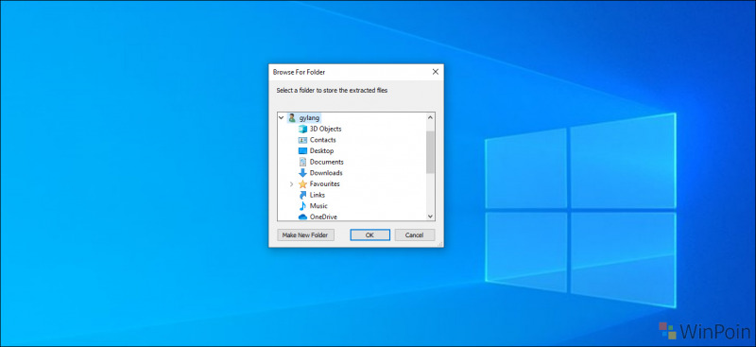Click the Cancel button
Screen dimensions: 756x347
(415, 235)
